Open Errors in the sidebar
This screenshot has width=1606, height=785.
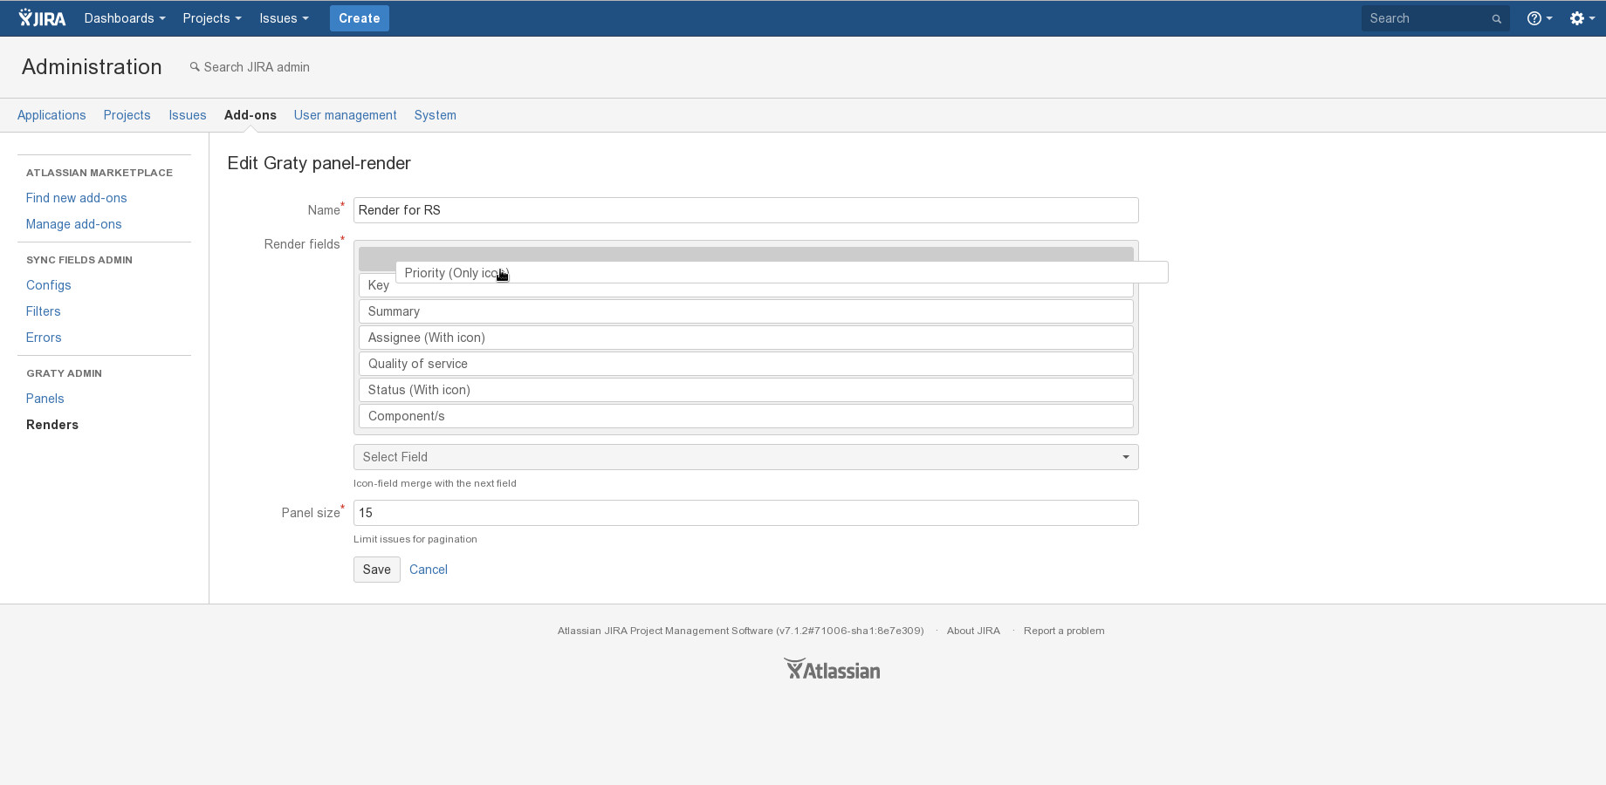point(44,338)
